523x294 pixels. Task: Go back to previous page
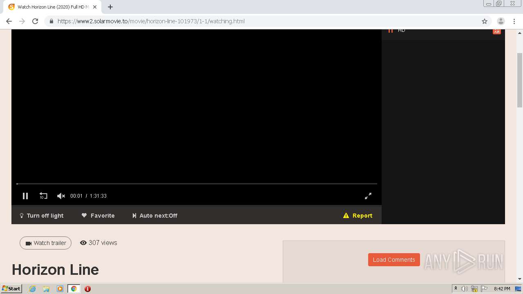[x=9, y=21]
